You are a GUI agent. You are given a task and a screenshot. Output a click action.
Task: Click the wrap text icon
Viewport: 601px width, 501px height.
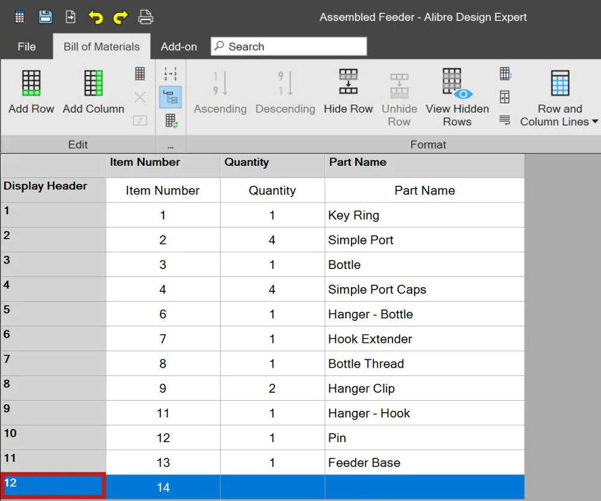tap(505, 120)
